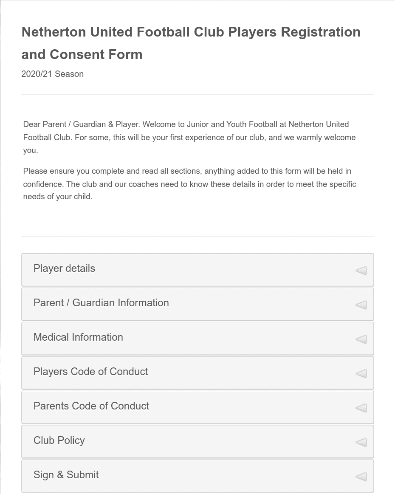Viewport: 395px width, 494px height.
Task: Click arrow icon on Players Code of Conduct
Action: [361, 374]
